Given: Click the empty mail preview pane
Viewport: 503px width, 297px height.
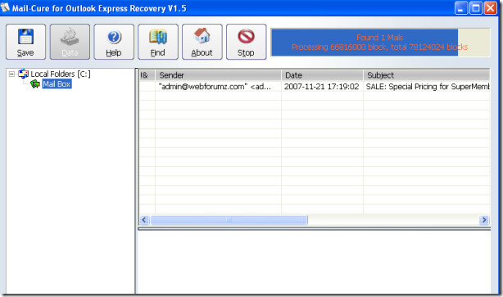Looking at the screenshot, I should [314, 262].
